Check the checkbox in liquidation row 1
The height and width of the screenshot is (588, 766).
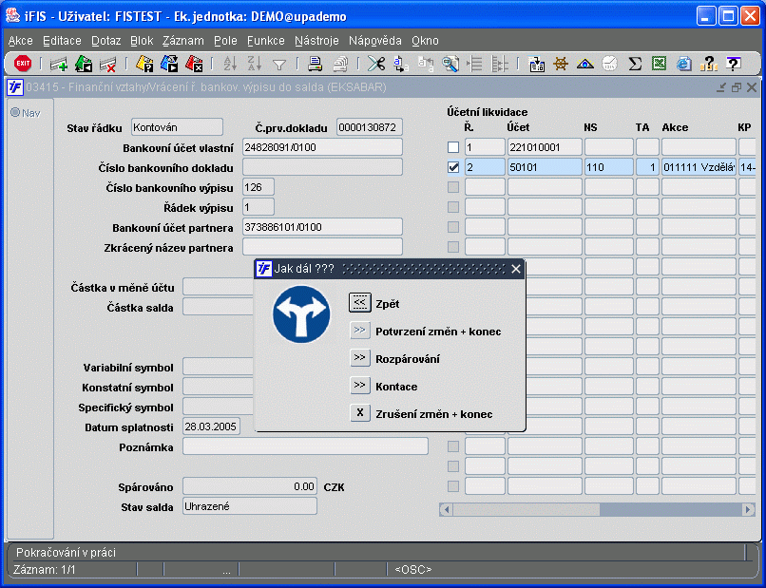click(x=453, y=147)
